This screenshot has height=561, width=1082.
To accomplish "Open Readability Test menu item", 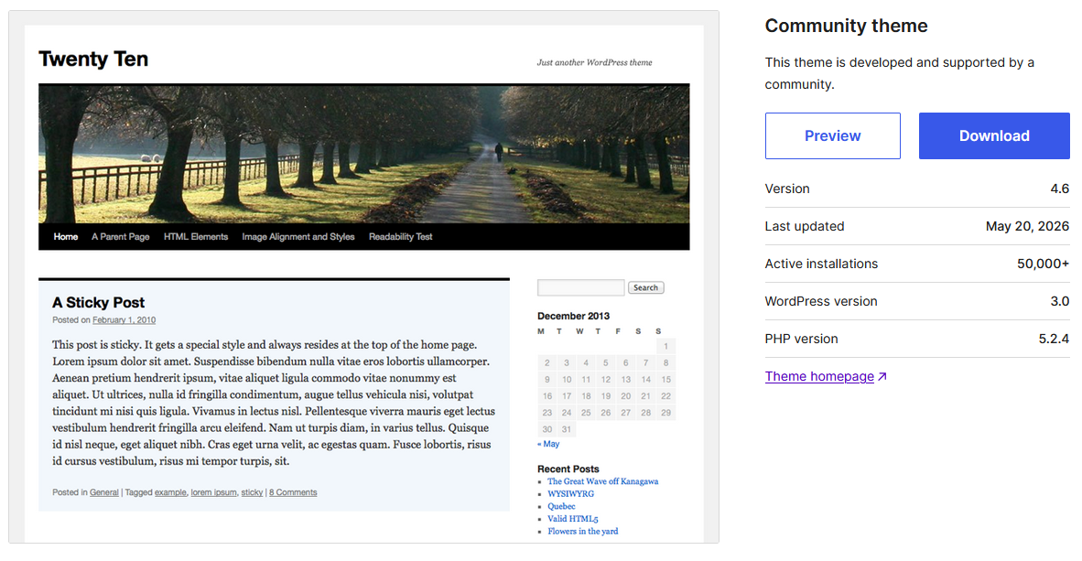I will tap(400, 237).
